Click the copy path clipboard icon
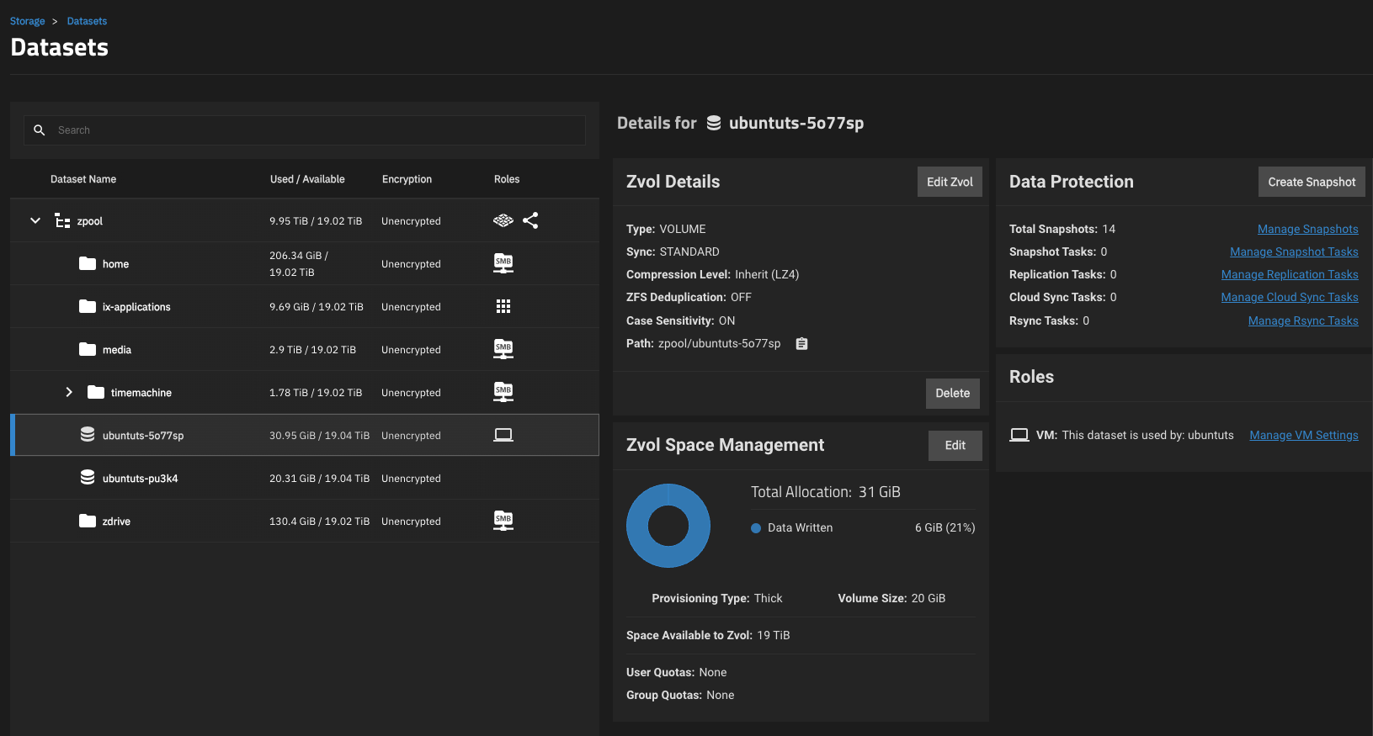 (801, 343)
